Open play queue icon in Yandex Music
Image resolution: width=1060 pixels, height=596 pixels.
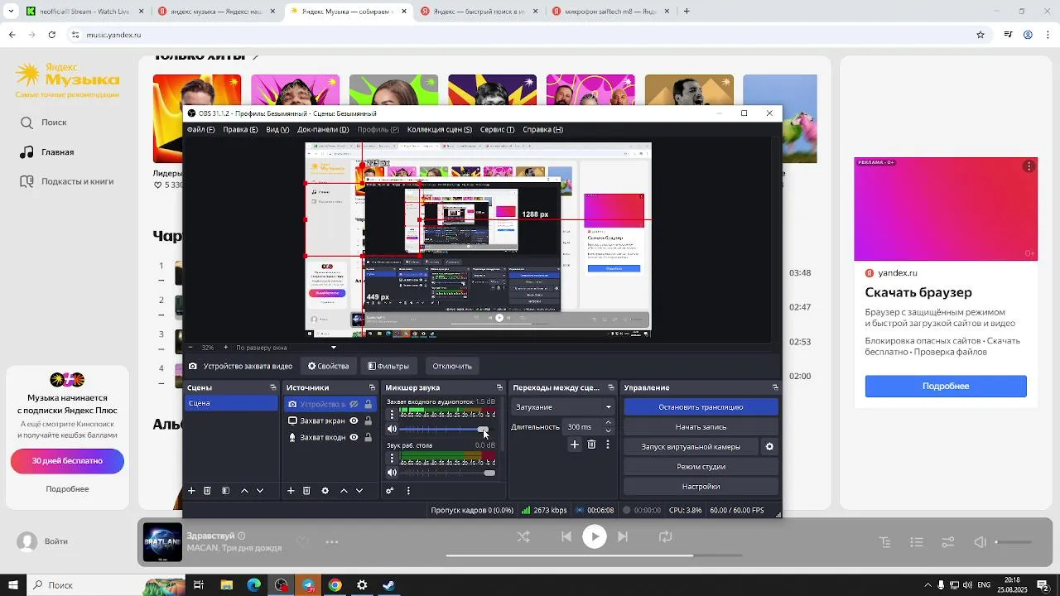(x=917, y=542)
